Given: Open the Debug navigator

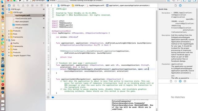Looking at the screenshot, I should coord(32,6).
